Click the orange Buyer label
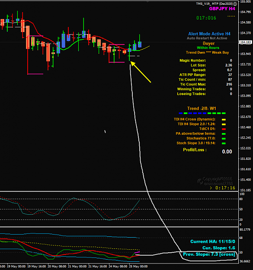Screen dimensions: 253x270 click(x=209, y=43)
